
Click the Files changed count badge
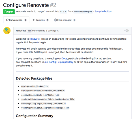74,20
